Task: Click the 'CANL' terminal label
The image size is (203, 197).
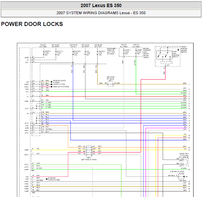Action: pos(27,184)
